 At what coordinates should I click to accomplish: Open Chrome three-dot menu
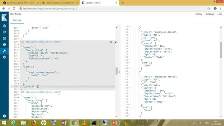(x=220, y=8)
